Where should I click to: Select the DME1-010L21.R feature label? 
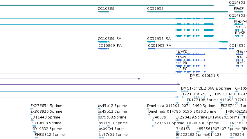coord(204,76)
